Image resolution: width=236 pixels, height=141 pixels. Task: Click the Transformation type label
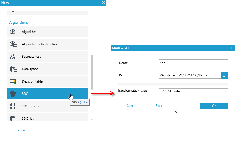coord(132,91)
